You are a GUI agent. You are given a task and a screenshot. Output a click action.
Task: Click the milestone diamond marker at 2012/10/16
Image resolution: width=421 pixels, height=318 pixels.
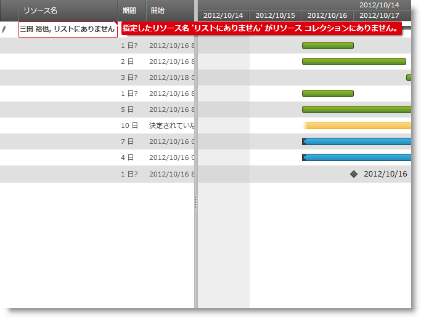pos(354,174)
